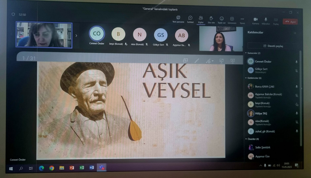311x178 pixels.
Task: Select nisa (Konuk) in participants list
Action: coord(273,122)
